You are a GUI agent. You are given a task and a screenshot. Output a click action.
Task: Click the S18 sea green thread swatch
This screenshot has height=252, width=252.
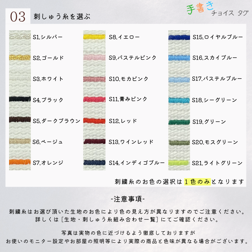pos(179,100)
